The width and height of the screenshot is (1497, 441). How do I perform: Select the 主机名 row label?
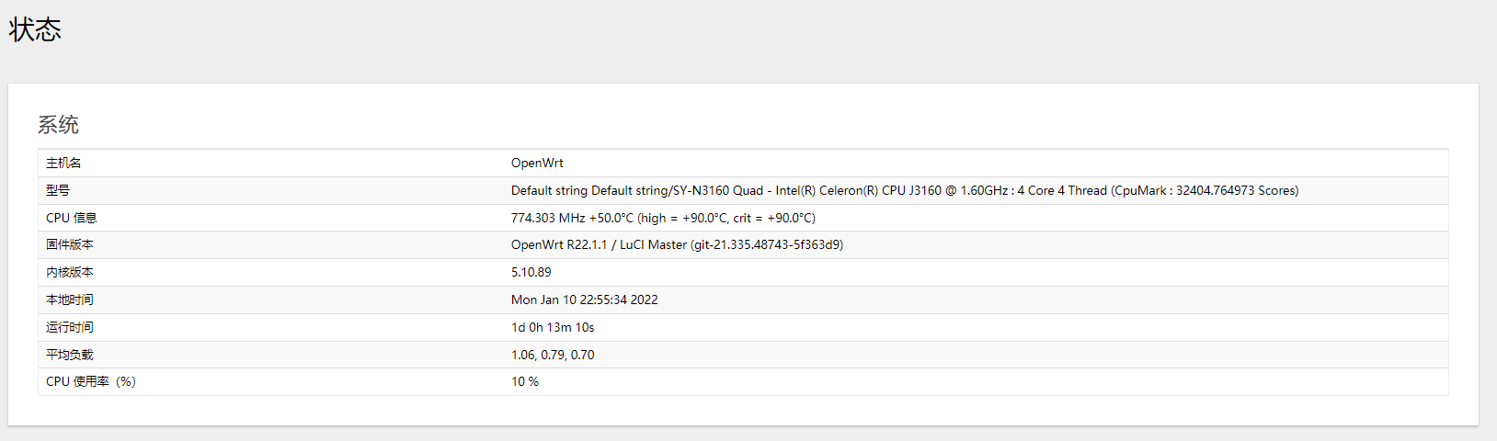(63, 163)
